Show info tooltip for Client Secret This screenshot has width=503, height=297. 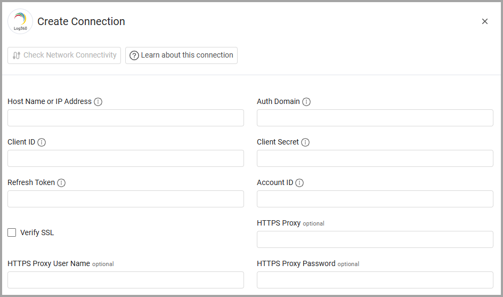(305, 142)
